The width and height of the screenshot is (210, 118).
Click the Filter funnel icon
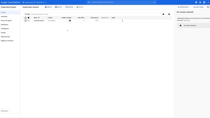[26, 14]
